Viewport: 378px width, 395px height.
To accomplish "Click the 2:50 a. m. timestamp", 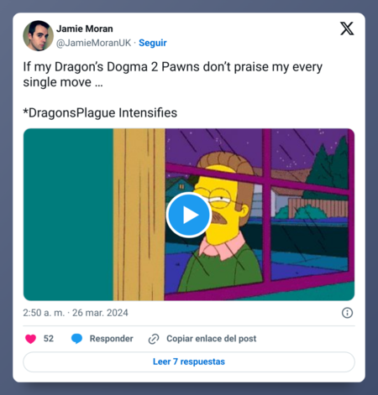I will click(x=44, y=313).
